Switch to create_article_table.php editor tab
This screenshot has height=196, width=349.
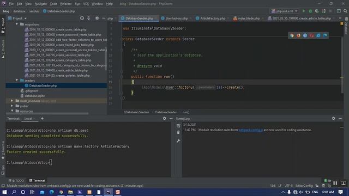[302, 19]
